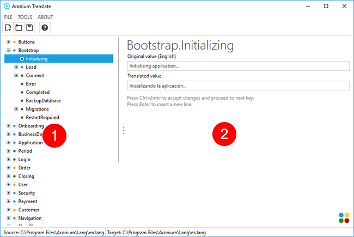This screenshot has width=354, height=237.
Task: Expand the Migrations tree node
Action: (x=16, y=109)
